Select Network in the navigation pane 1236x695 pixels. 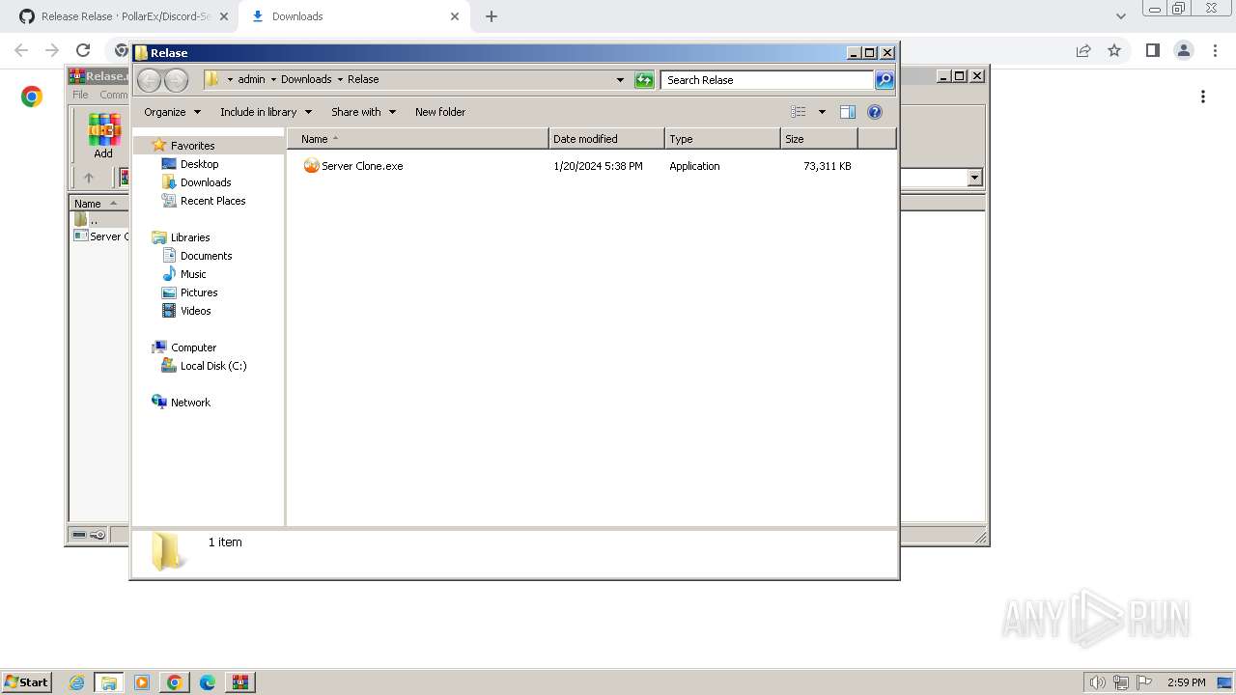(190, 403)
